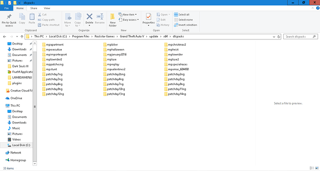Select the mpapartment folder
Image resolution: width=320 pixels, height=171 pixels.
tap(53, 44)
